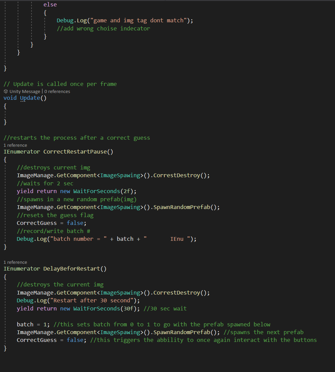Click the string "Restart after 30 second"
Viewport: 335px width, 372px height.
pos(92,301)
